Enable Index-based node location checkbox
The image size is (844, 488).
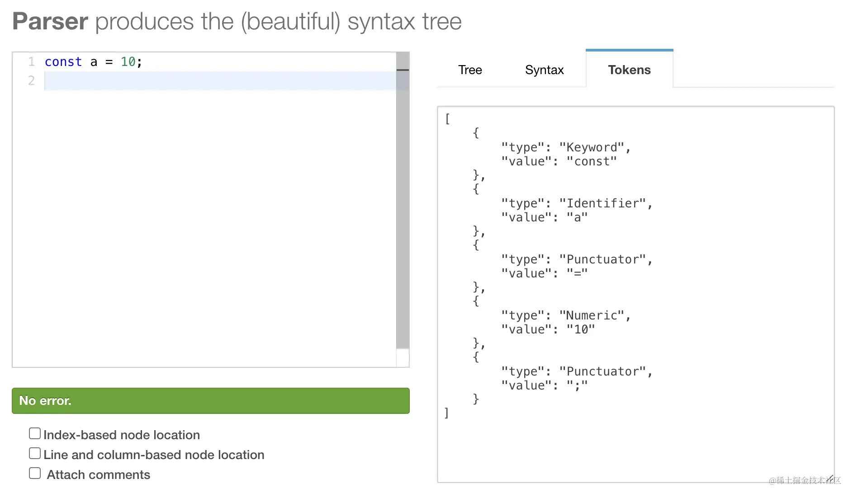(x=35, y=434)
